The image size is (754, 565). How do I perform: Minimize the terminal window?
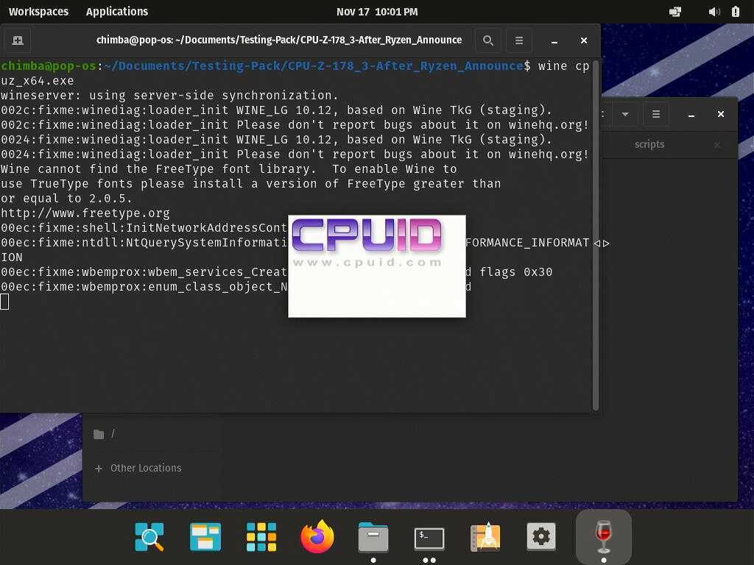pos(554,41)
